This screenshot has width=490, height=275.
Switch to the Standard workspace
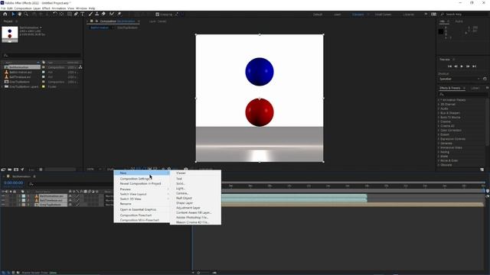coord(358,15)
